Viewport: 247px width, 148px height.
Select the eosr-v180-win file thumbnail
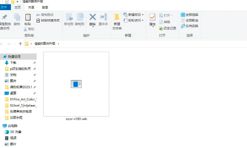pos(76,84)
